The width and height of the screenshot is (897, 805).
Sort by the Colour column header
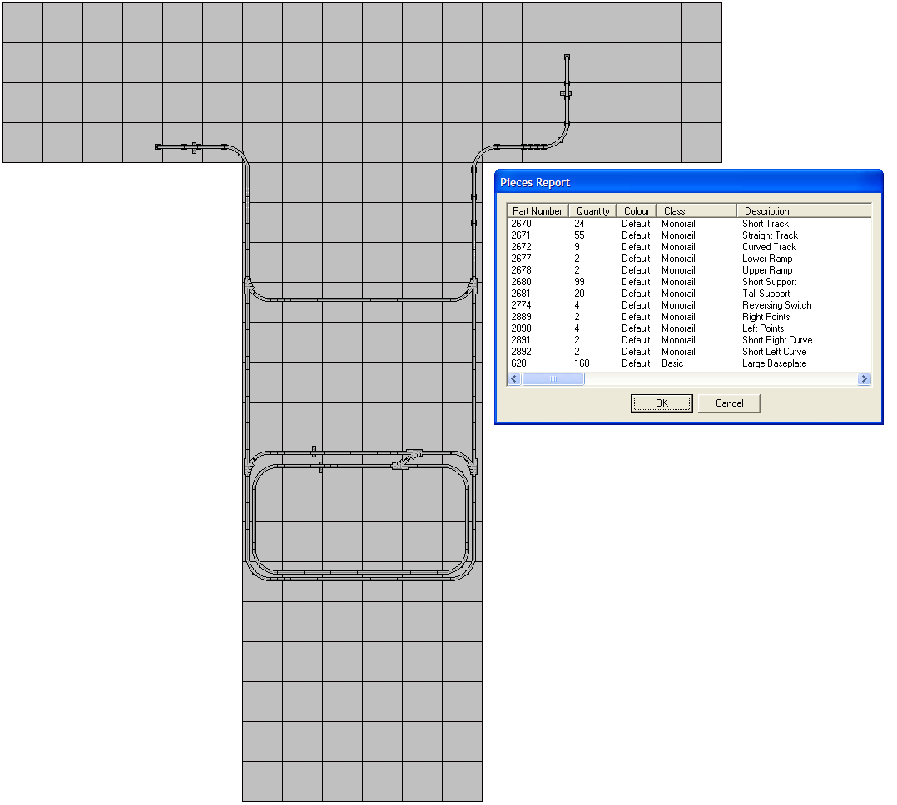pos(636,211)
